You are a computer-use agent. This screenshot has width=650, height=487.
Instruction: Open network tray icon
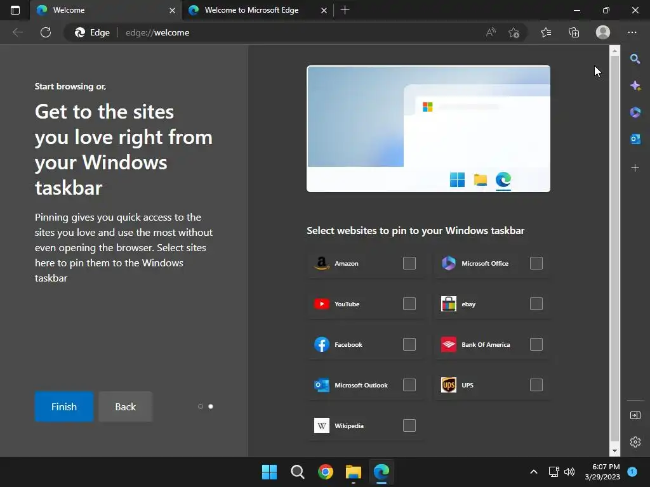coord(554,472)
